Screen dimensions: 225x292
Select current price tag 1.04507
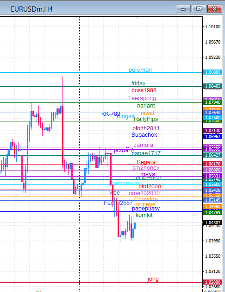click(x=212, y=223)
